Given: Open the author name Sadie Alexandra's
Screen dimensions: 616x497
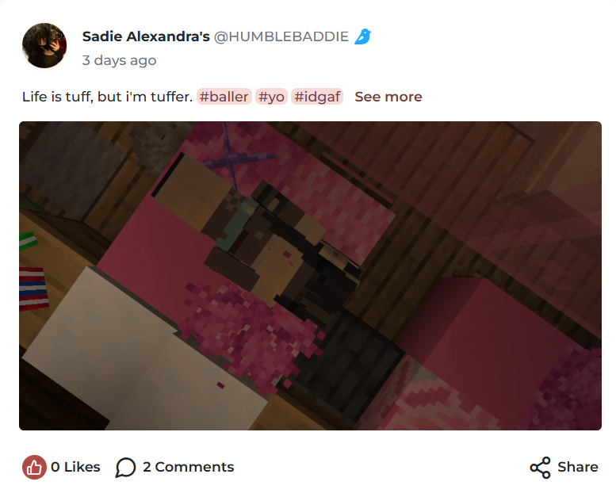Looking at the screenshot, I should coord(146,36).
